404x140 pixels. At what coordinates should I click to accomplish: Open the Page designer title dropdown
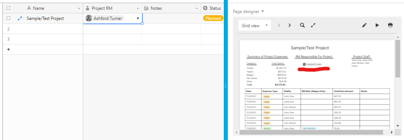(263, 11)
